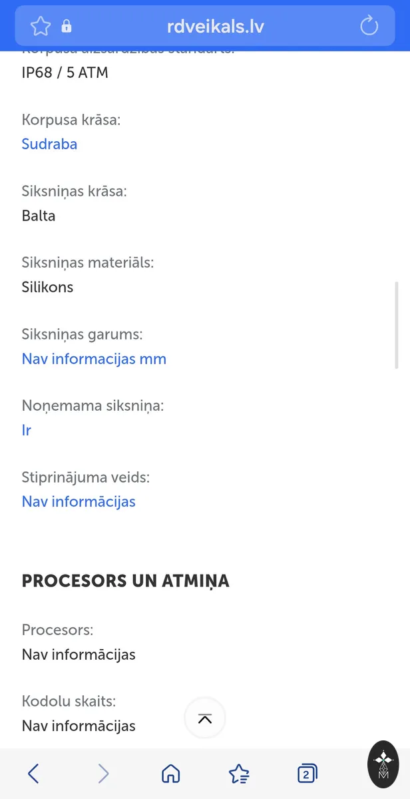This screenshot has width=410, height=799.
Task: Open the Sudraba case colour link
Action: 49,144
